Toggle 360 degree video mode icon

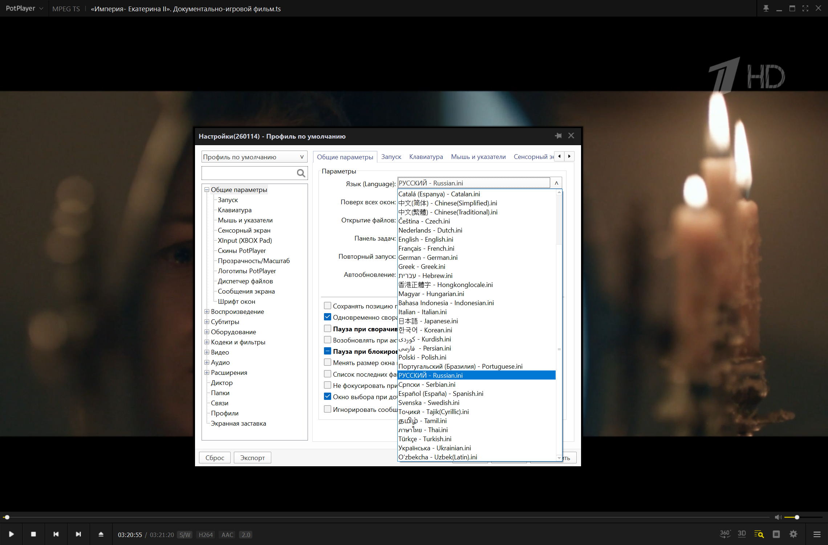tap(725, 534)
